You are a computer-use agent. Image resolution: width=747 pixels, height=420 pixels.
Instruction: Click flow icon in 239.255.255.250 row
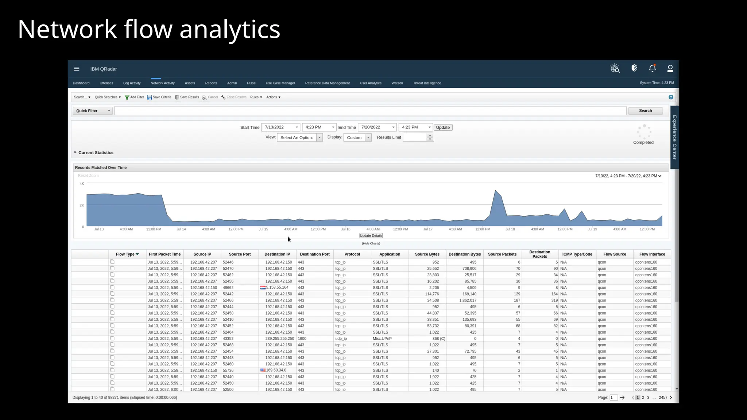[112, 338]
